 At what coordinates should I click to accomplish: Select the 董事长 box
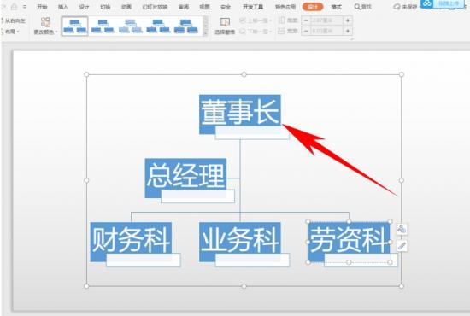[x=240, y=114]
